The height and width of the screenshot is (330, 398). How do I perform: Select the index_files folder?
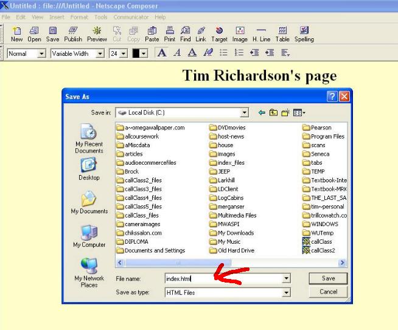pos(227,163)
